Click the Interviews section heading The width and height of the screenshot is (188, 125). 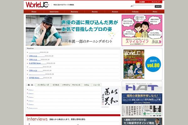pos(37,119)
